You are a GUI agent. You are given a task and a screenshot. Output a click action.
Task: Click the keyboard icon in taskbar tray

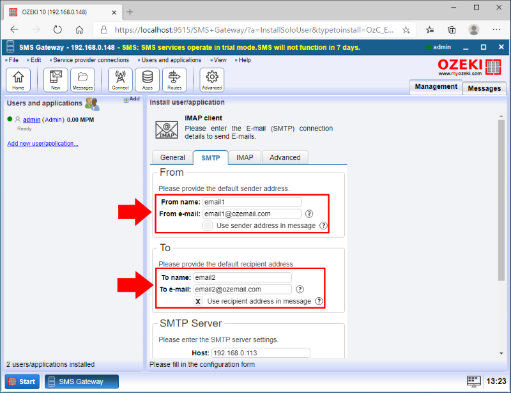click(473, 381)
